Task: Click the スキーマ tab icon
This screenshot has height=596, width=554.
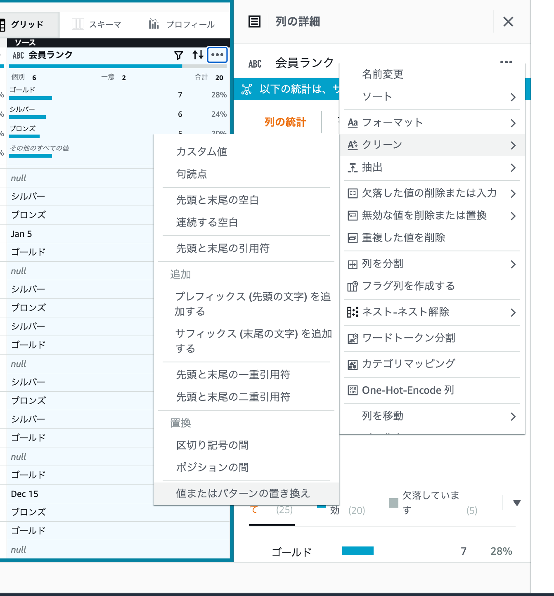Action: [x=78, y=24]
